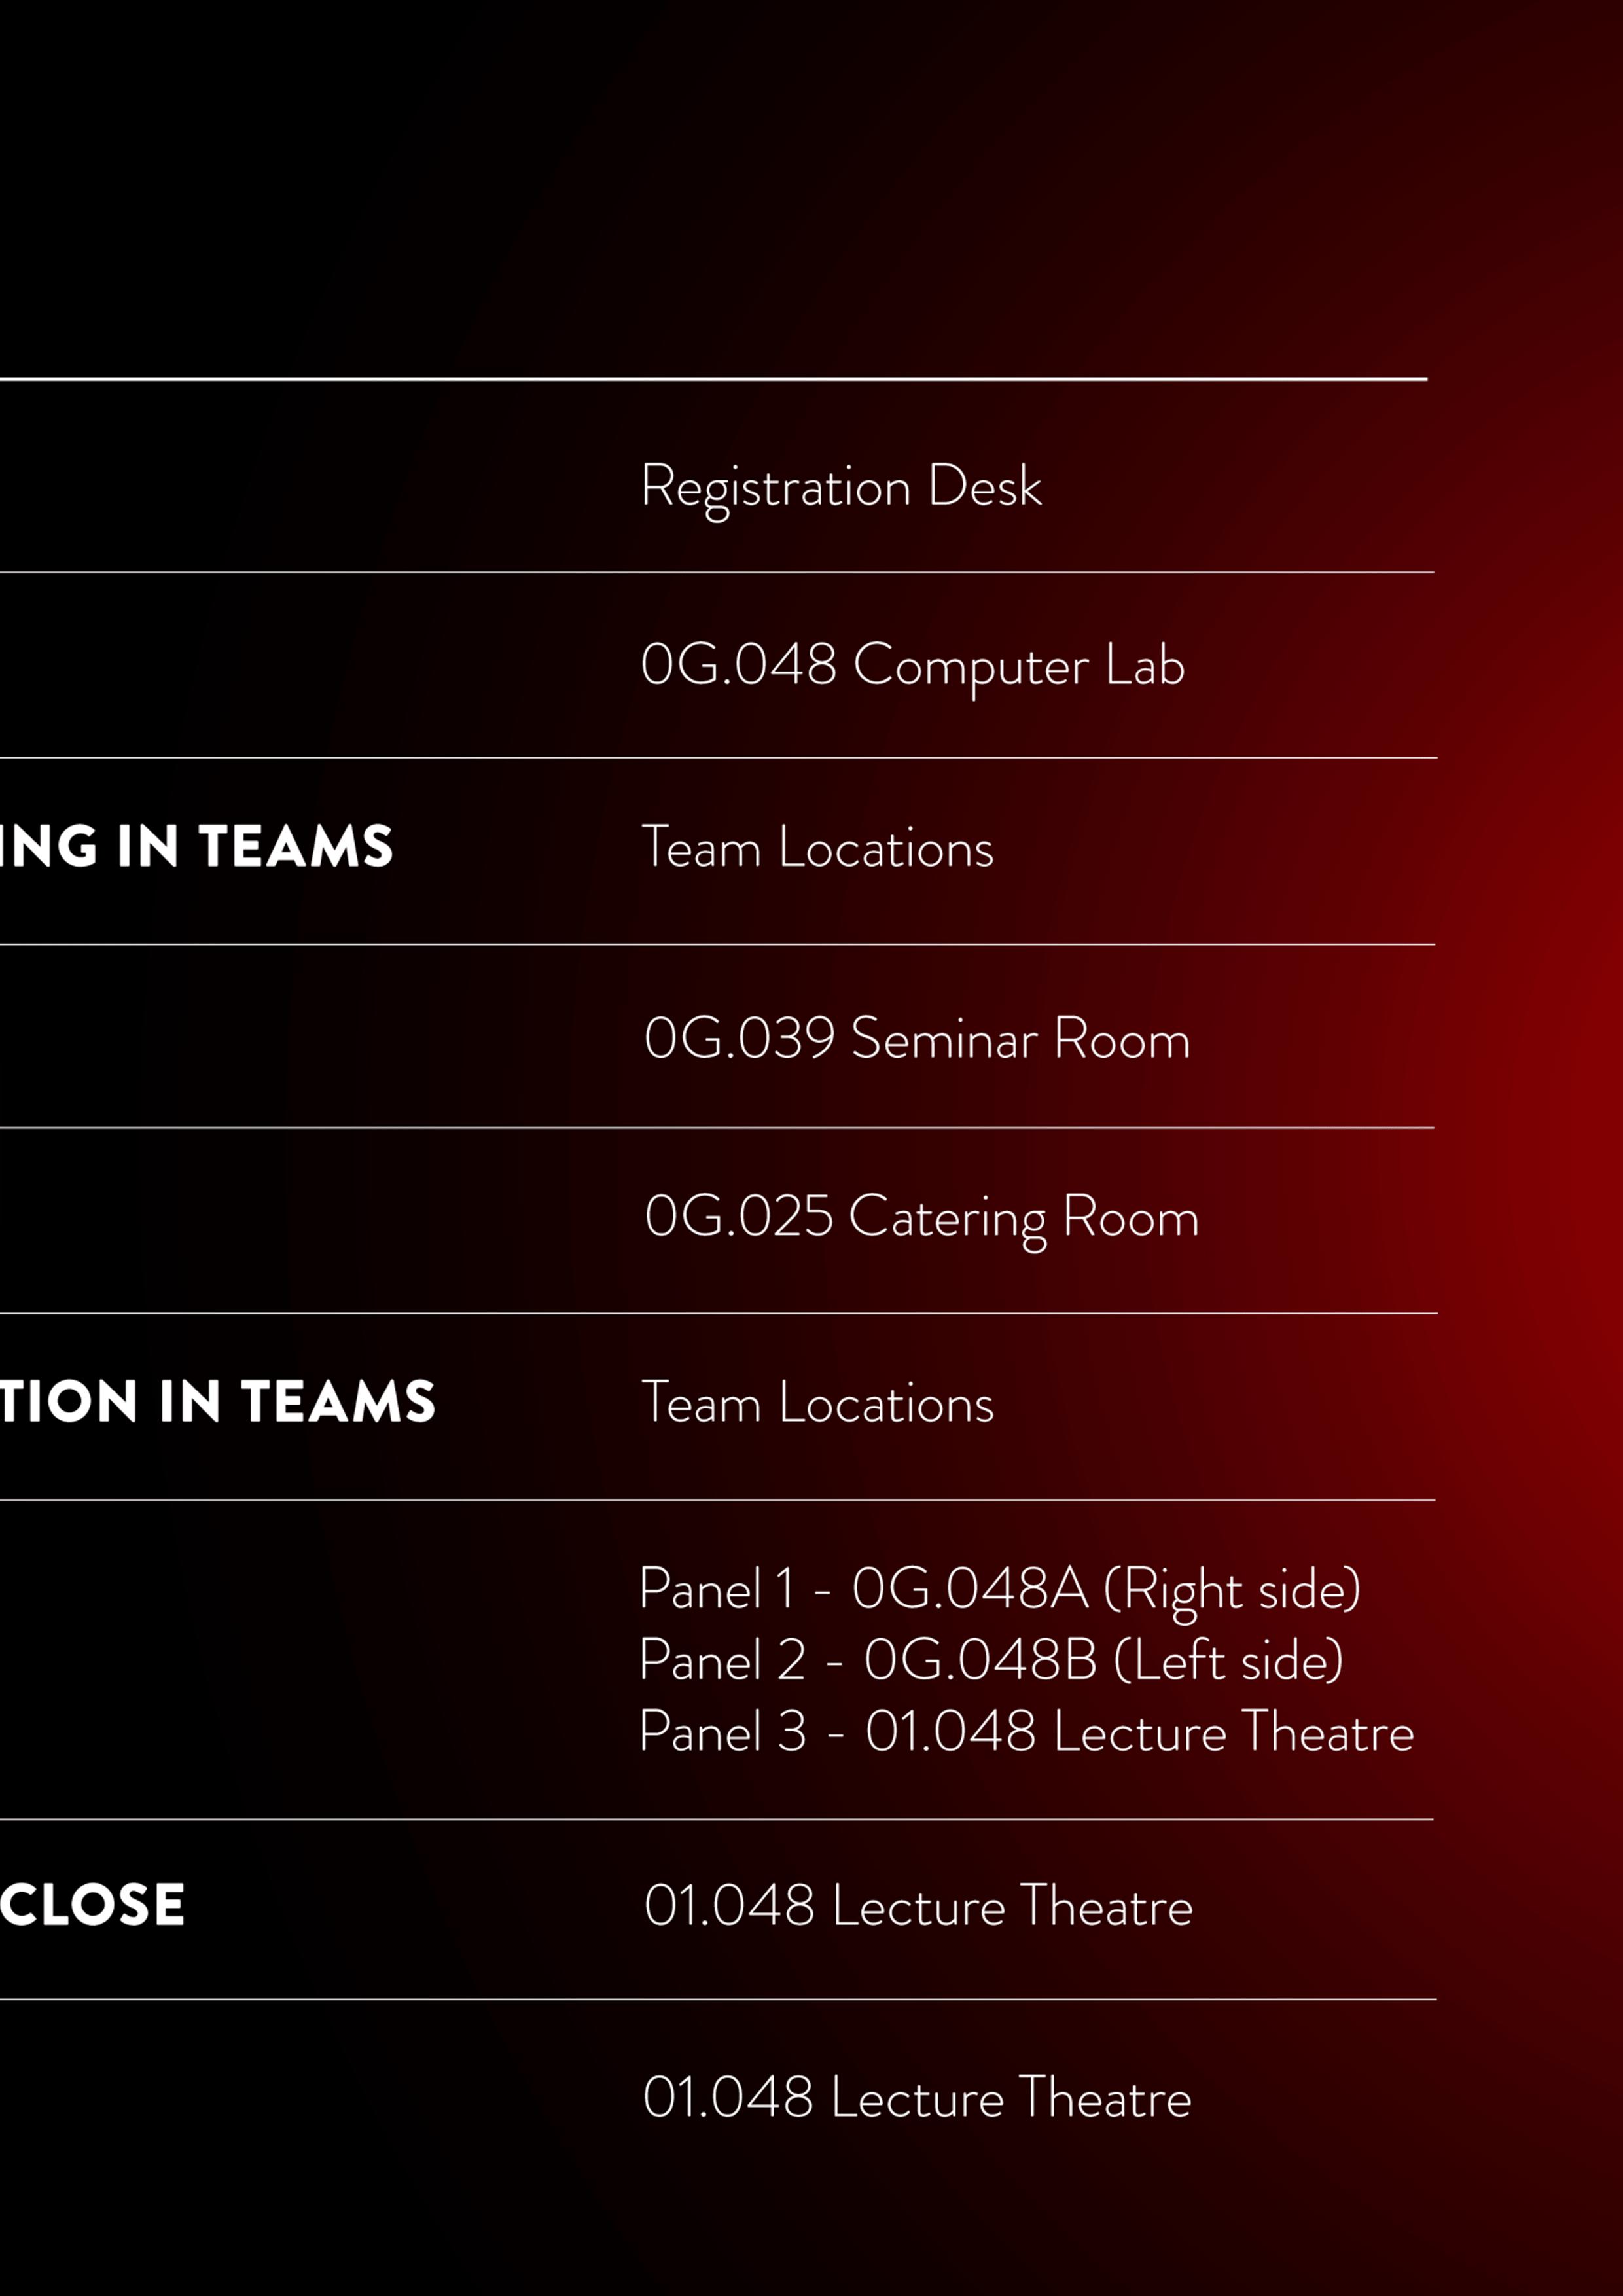This screenshot has width=1623, height=2296.
Task: Click the divider line below Computer Lab
Action: pyautogui.click(x=718, y=758)
